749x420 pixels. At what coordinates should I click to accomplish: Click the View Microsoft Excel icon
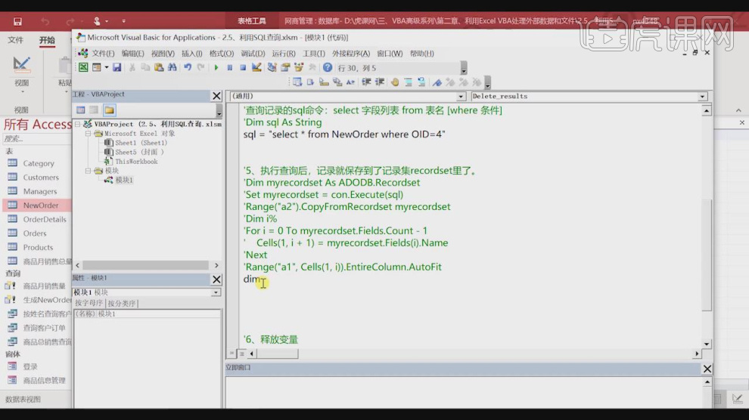pos(83,68)
